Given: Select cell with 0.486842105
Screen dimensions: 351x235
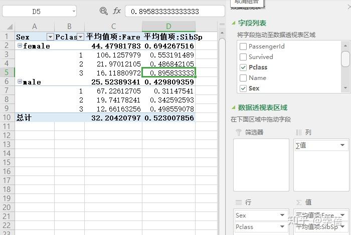Looking at the screenshot, I should point(169,63).
